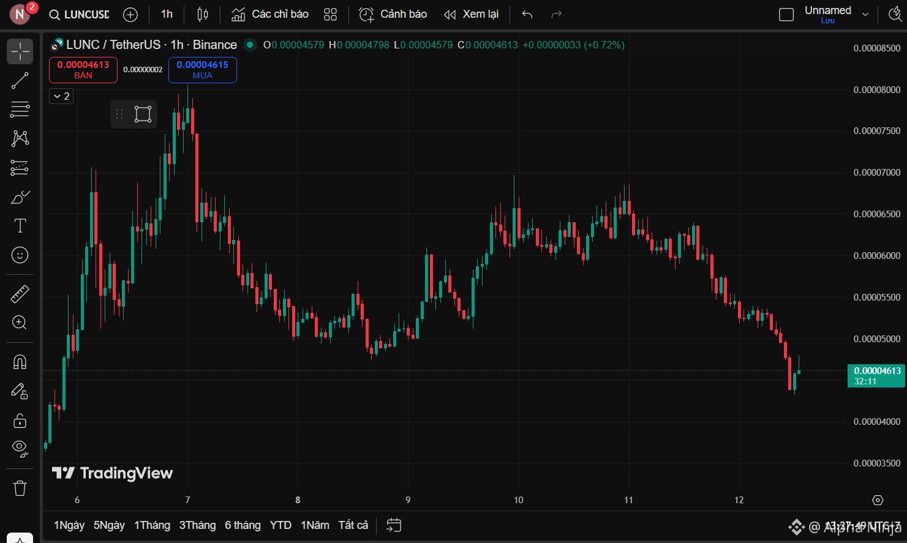Set range to Tất cả

353,525
